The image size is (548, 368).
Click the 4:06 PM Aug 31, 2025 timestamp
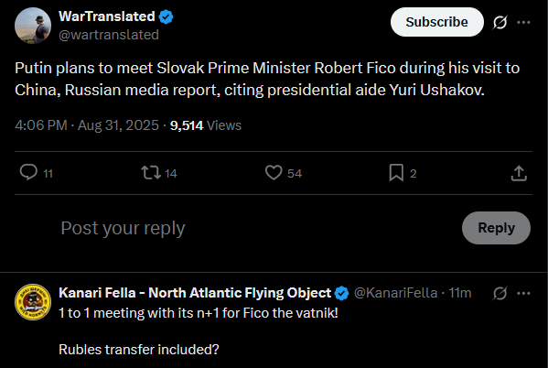click(x=87, y=125)
